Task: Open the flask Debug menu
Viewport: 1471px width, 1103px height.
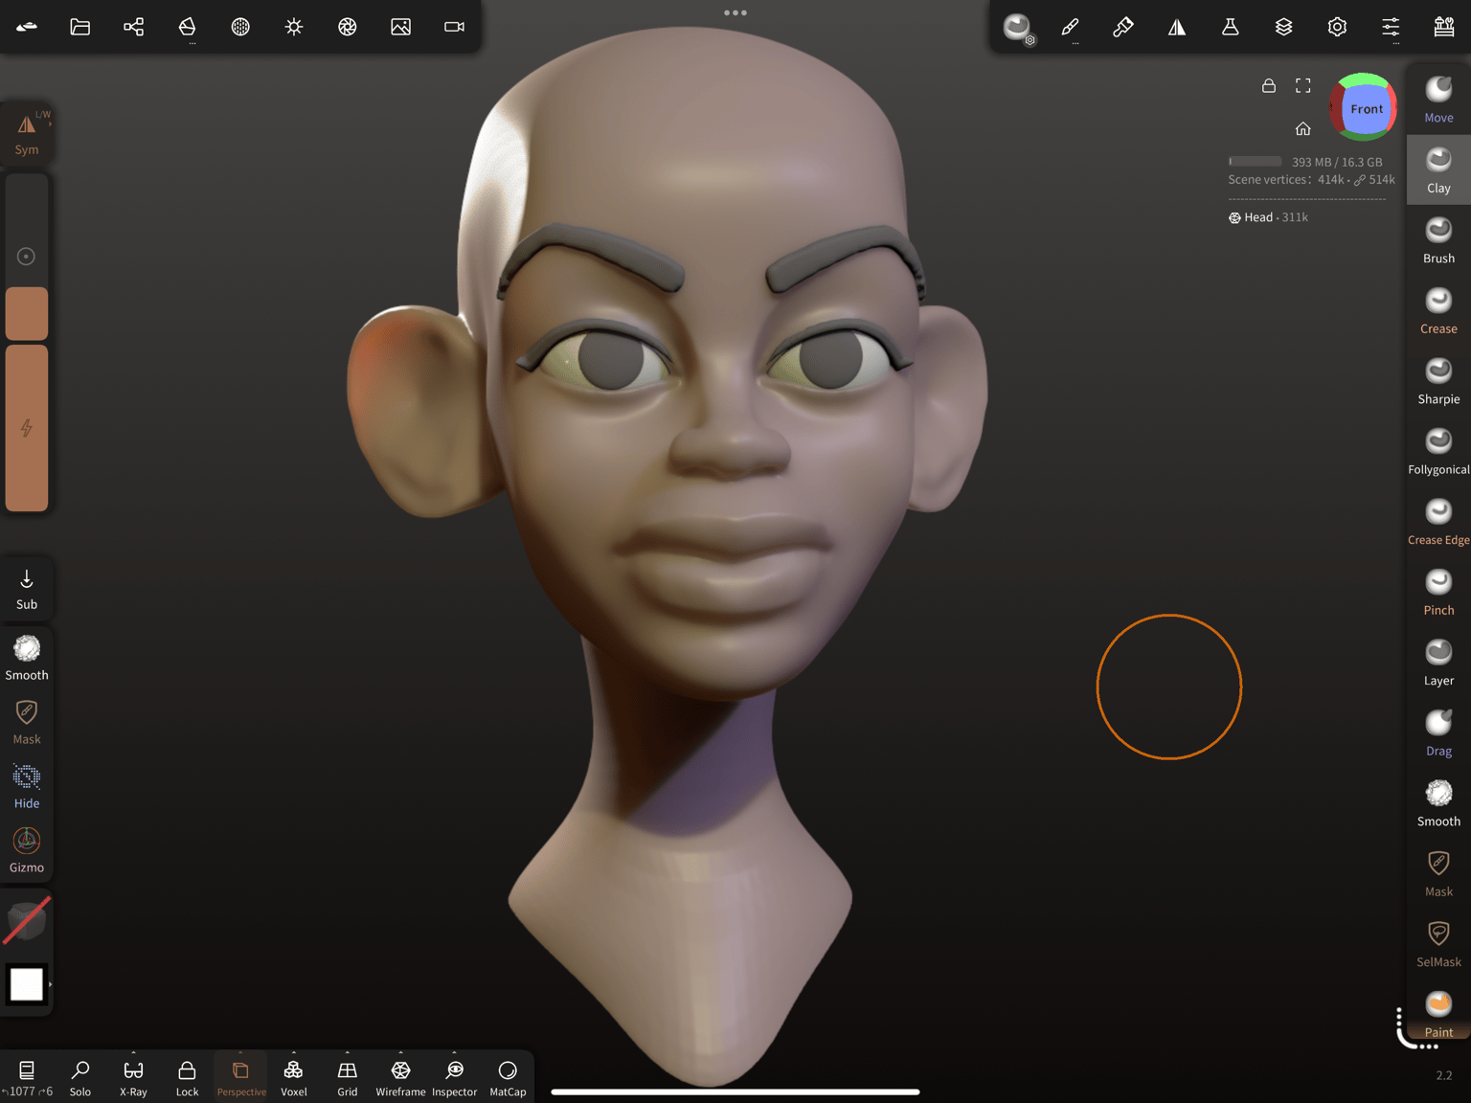Action: 1231,27
